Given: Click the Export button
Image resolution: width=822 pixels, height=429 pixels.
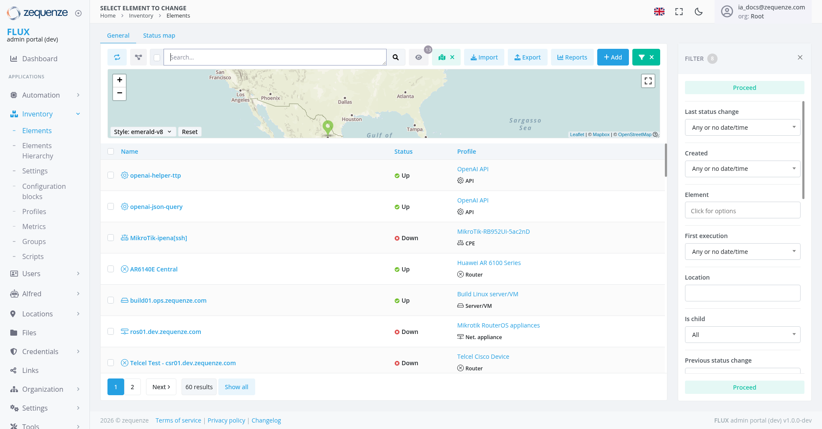Looking at the screenshot, I should pyautogui.click(x=527, y=57).
